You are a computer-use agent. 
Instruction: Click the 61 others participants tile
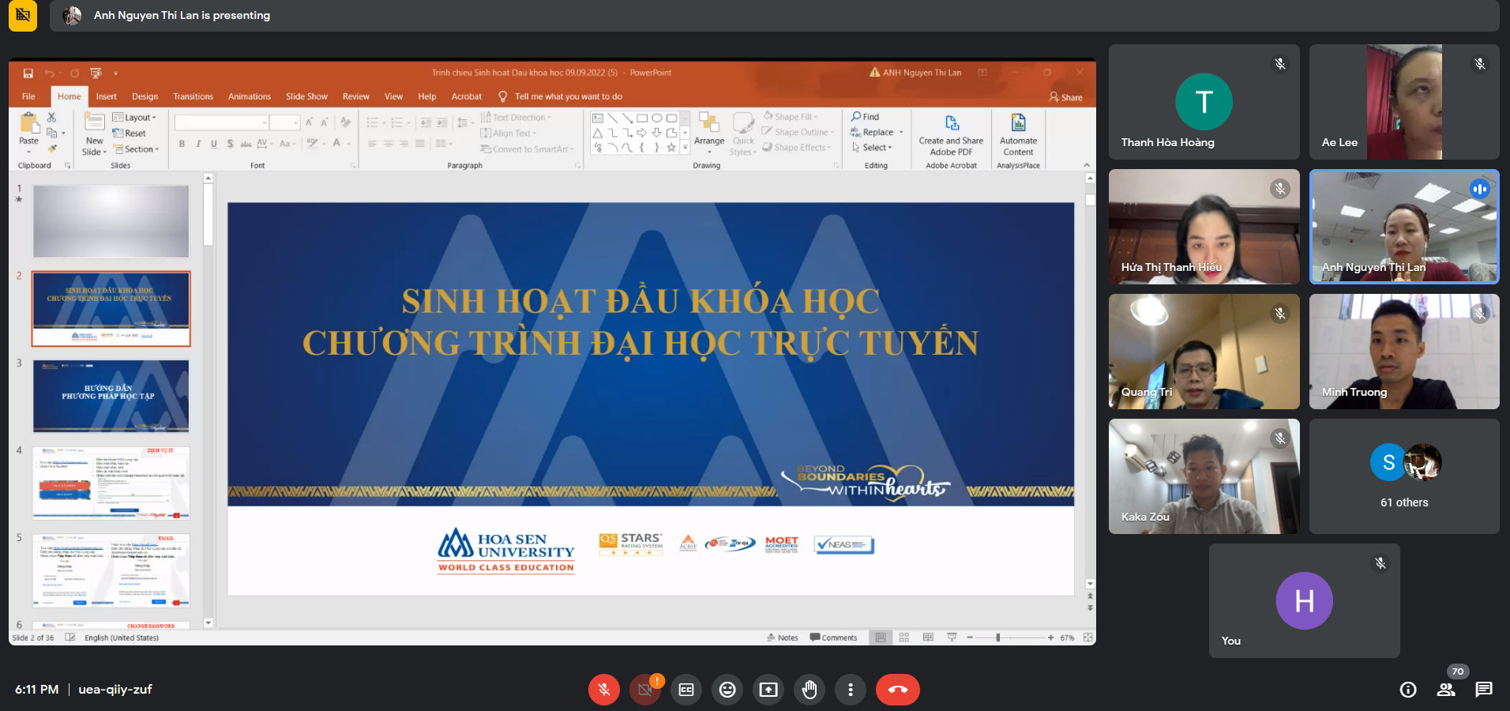(x=1403, y=476)
